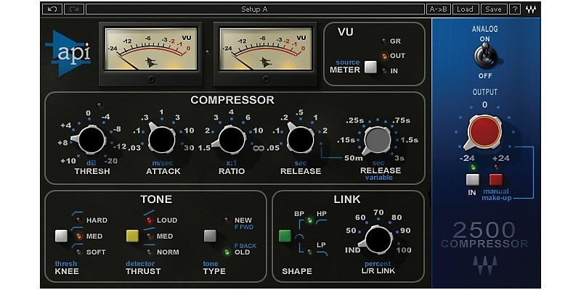Click the 30 attack label
Image resolution: width=581 pixels, height=290 pixels.
tap(189, 148)
